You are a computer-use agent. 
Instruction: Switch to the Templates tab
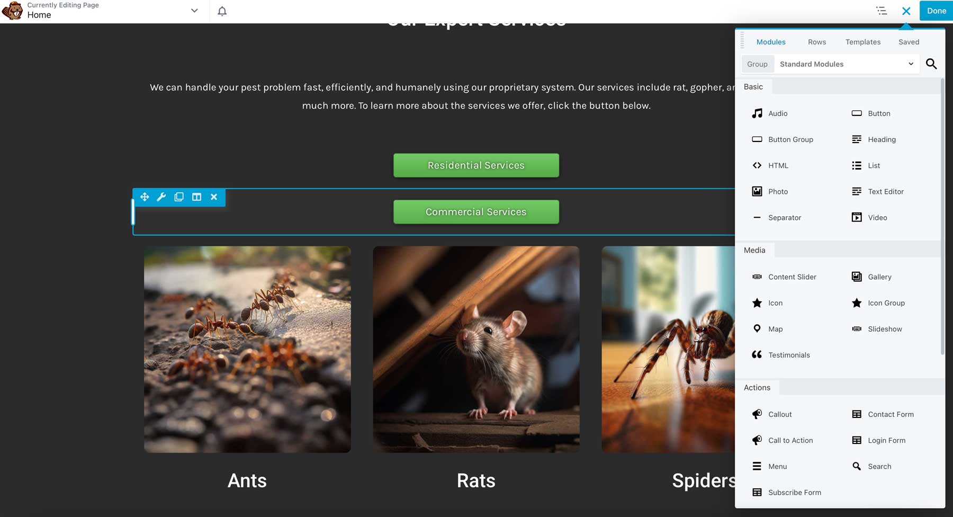point(863,42)
